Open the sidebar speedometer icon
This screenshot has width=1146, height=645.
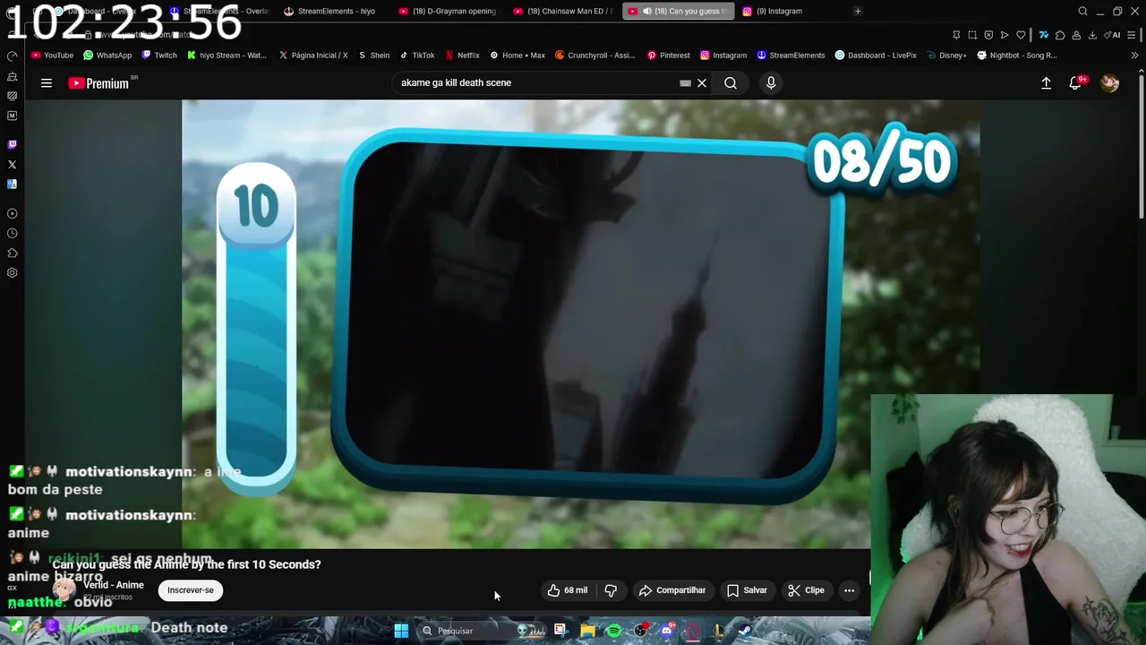tap(12, 56)
